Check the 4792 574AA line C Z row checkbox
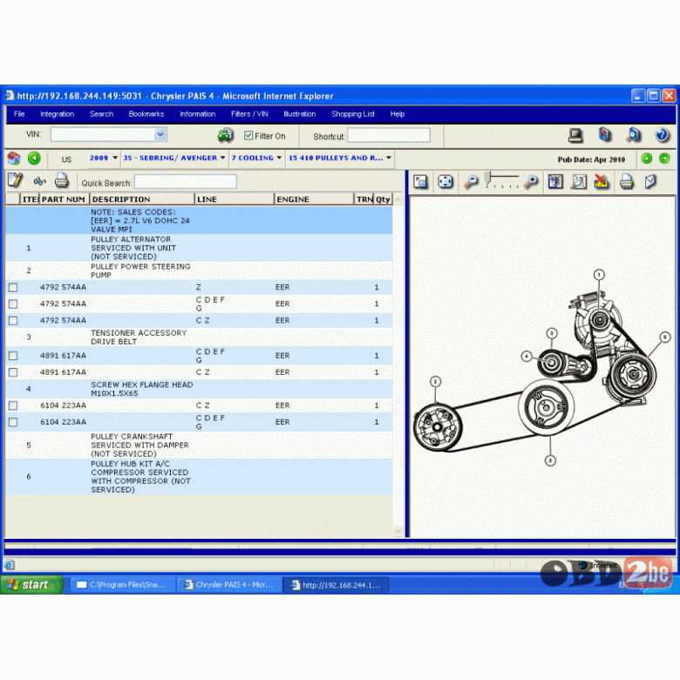The image size is (680, 680). point(13,321)
